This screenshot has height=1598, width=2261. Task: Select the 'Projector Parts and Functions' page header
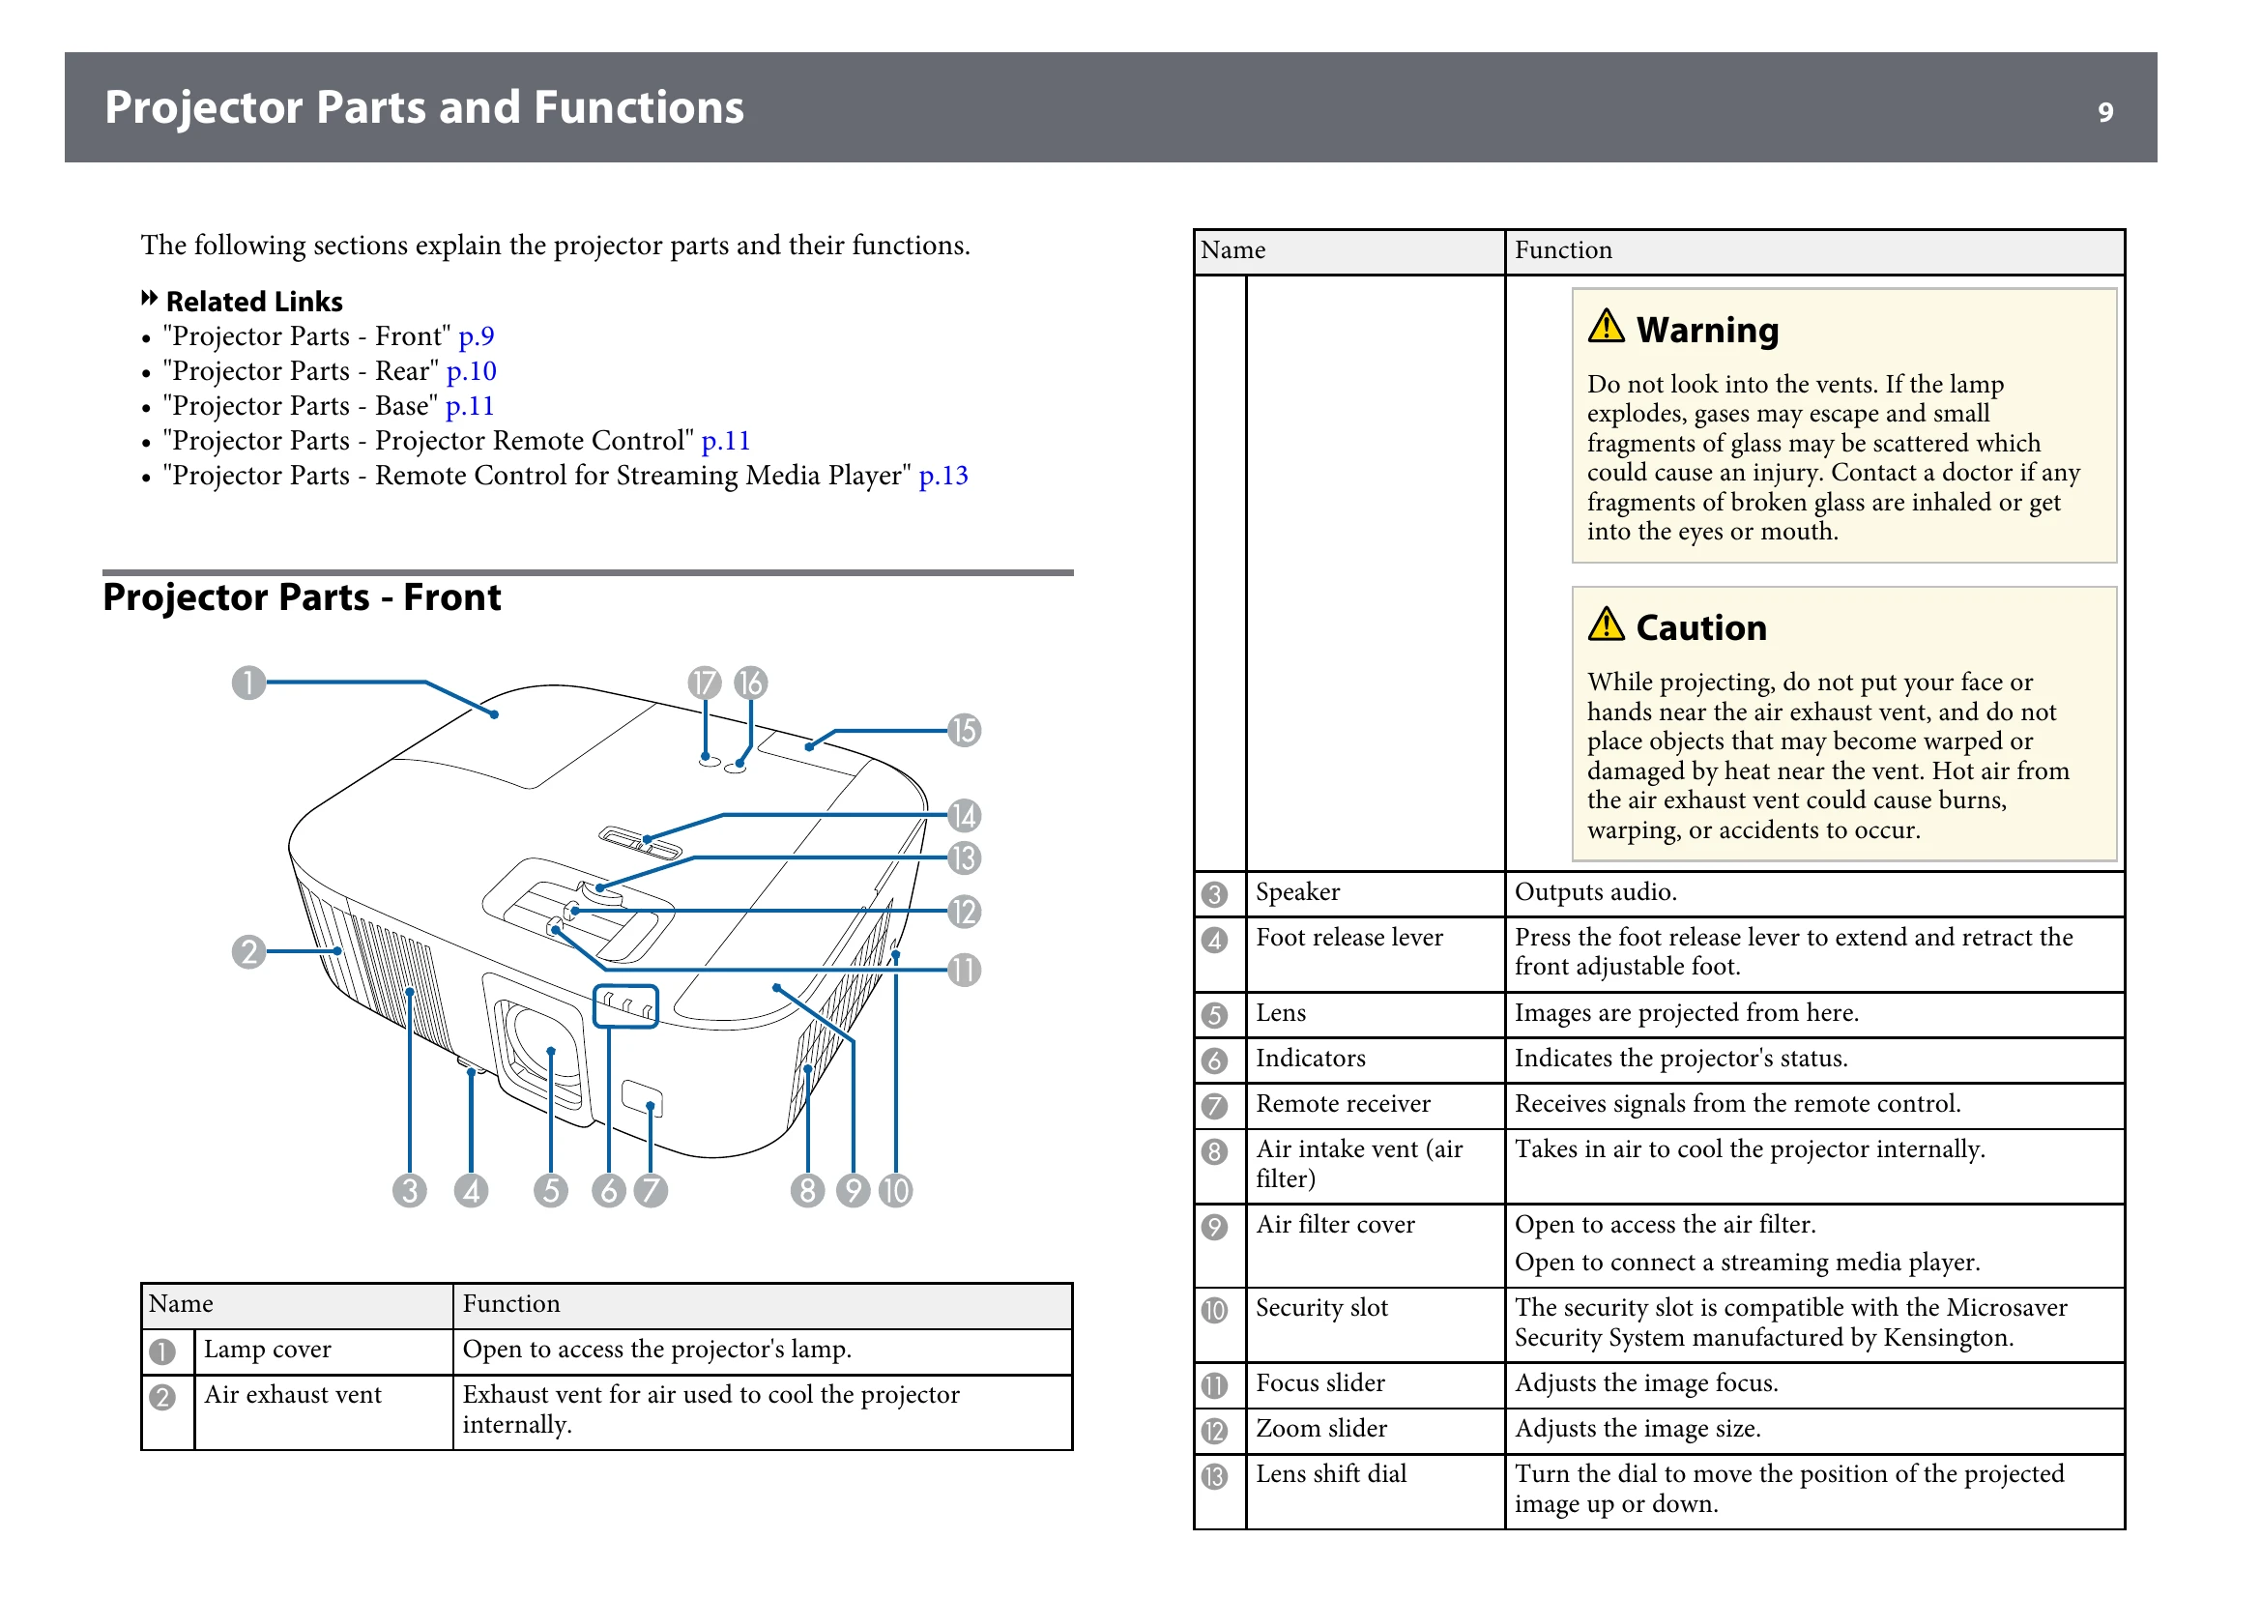[424, 107]
